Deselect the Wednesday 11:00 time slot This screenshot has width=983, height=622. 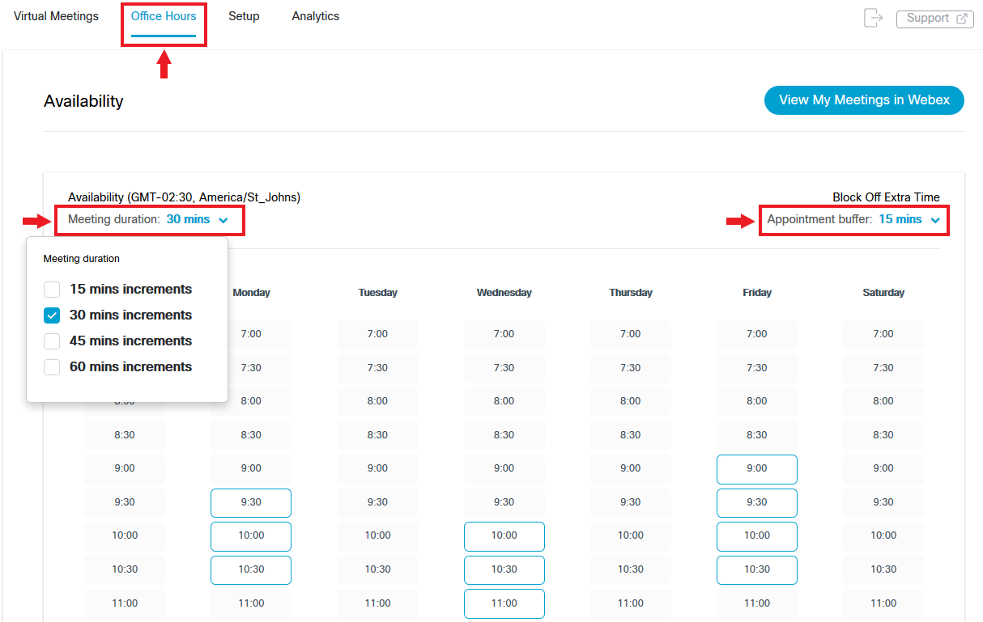504,603
